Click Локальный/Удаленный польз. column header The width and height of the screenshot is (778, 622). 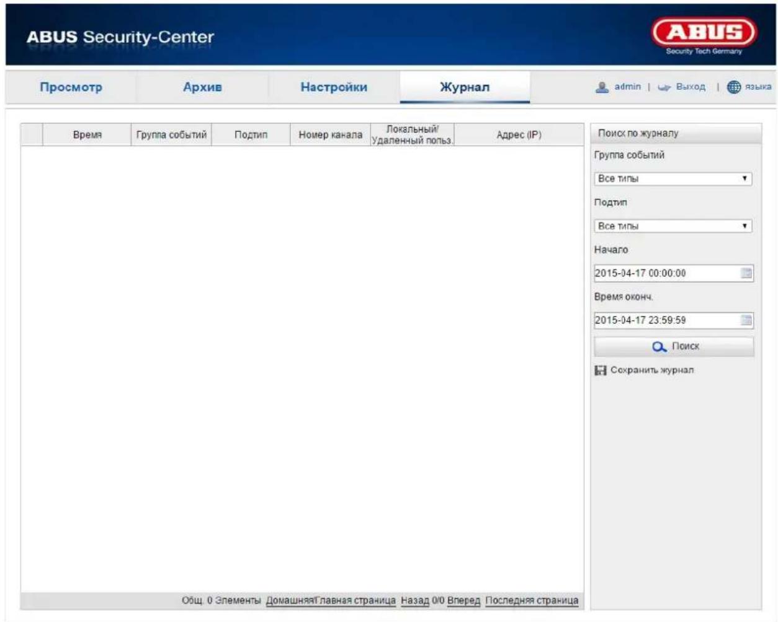(412, 134)
